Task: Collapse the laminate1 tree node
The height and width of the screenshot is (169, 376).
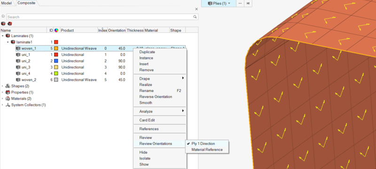Action: click(8, 42)
